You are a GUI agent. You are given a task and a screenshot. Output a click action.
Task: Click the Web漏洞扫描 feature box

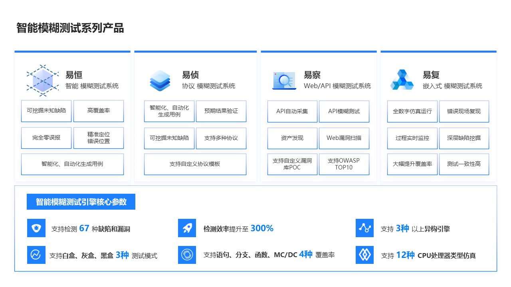(344, 138)
